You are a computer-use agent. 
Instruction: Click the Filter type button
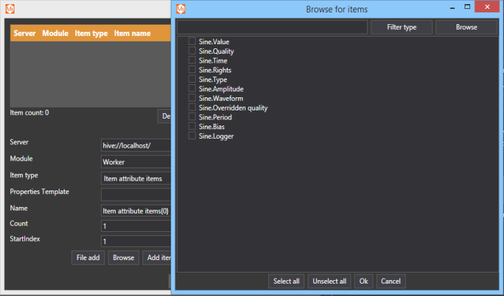point(402,27)
